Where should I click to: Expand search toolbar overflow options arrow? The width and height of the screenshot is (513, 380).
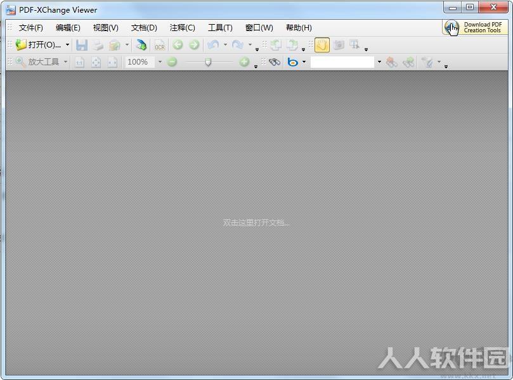tap(446, 66)
